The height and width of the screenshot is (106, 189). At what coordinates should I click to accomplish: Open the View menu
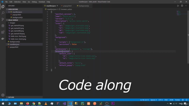[24, 2]
